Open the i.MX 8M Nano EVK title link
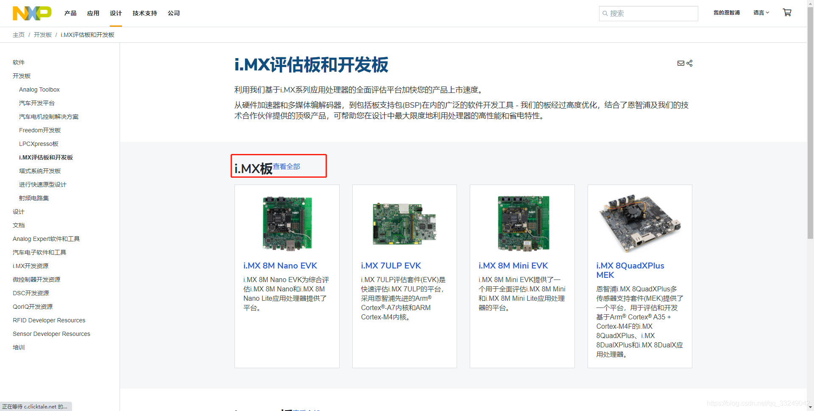The width and height of the screenshot is (814, 411). [280, 266]
